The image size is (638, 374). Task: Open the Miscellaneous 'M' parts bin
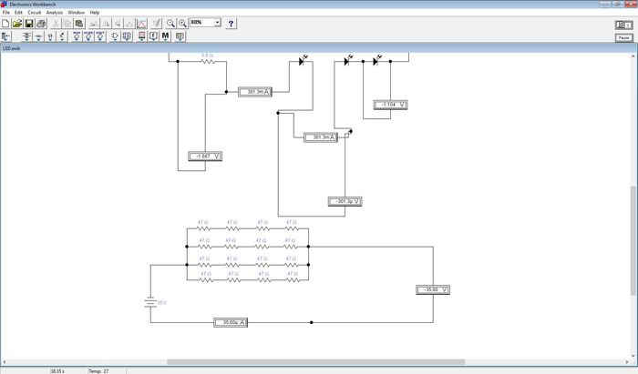point(166,36)
